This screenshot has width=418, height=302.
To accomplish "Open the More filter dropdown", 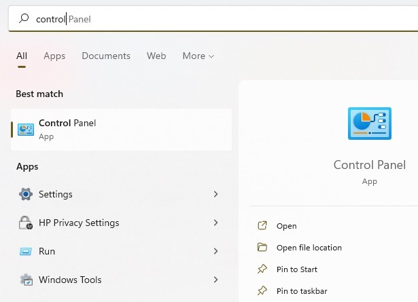I will [198, 56].
